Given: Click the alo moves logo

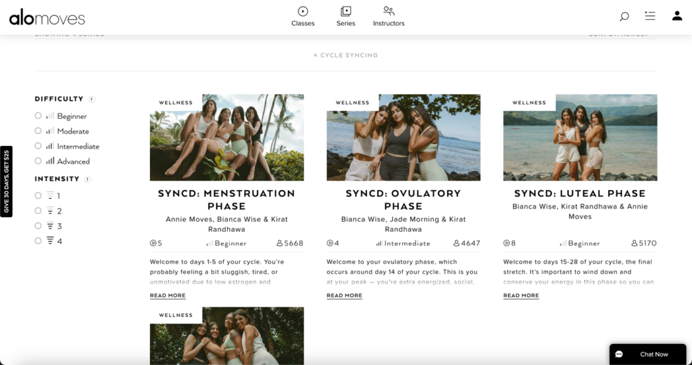Looking at the screenshot, I should click(x=47, y=18).
